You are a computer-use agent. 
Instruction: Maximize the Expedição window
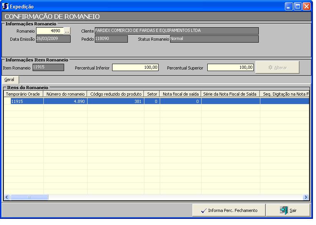click(298, 6)
